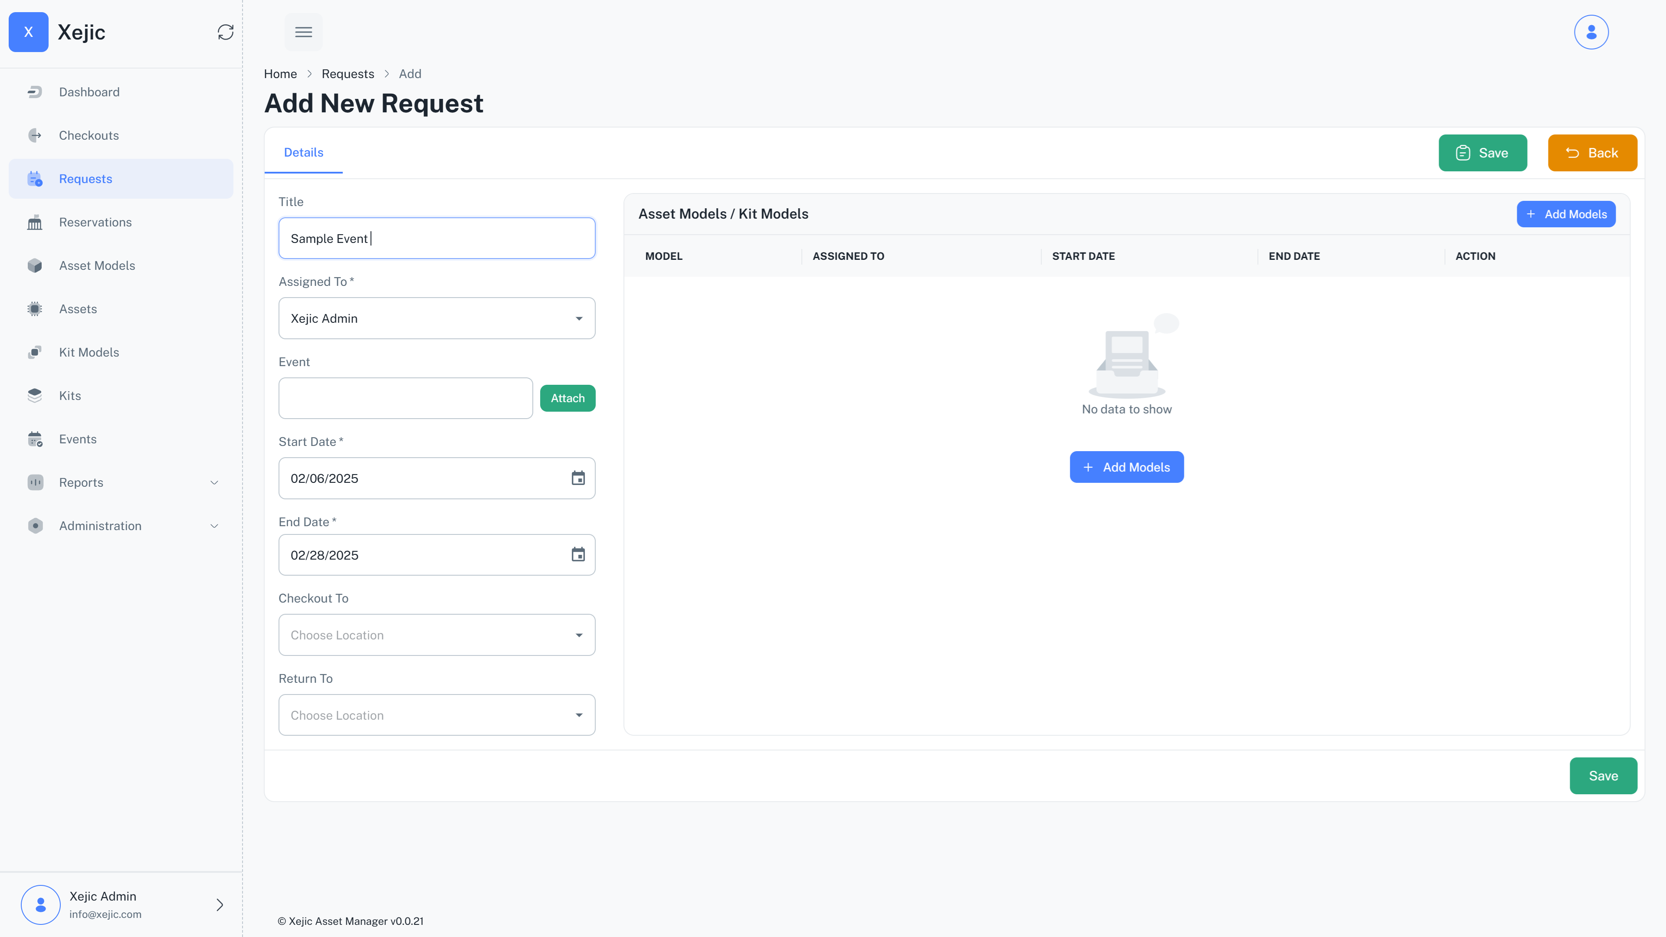Click the bottom Save button
This screenshot has width=1666, height=937.
click(x=1603, y=775)
